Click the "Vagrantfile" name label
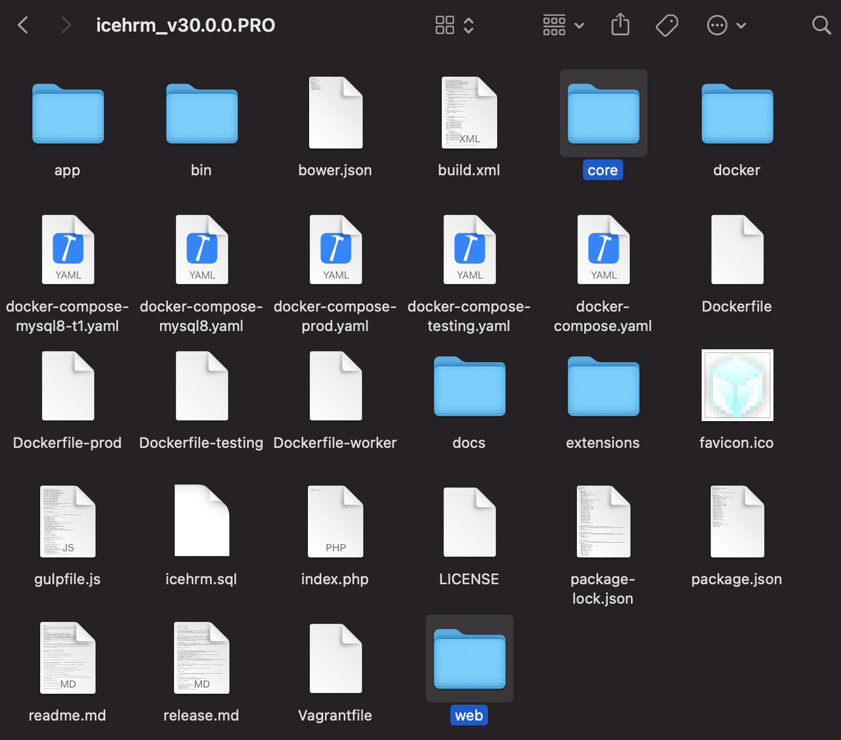The image size is (841, 740). [x=335, y=716]
